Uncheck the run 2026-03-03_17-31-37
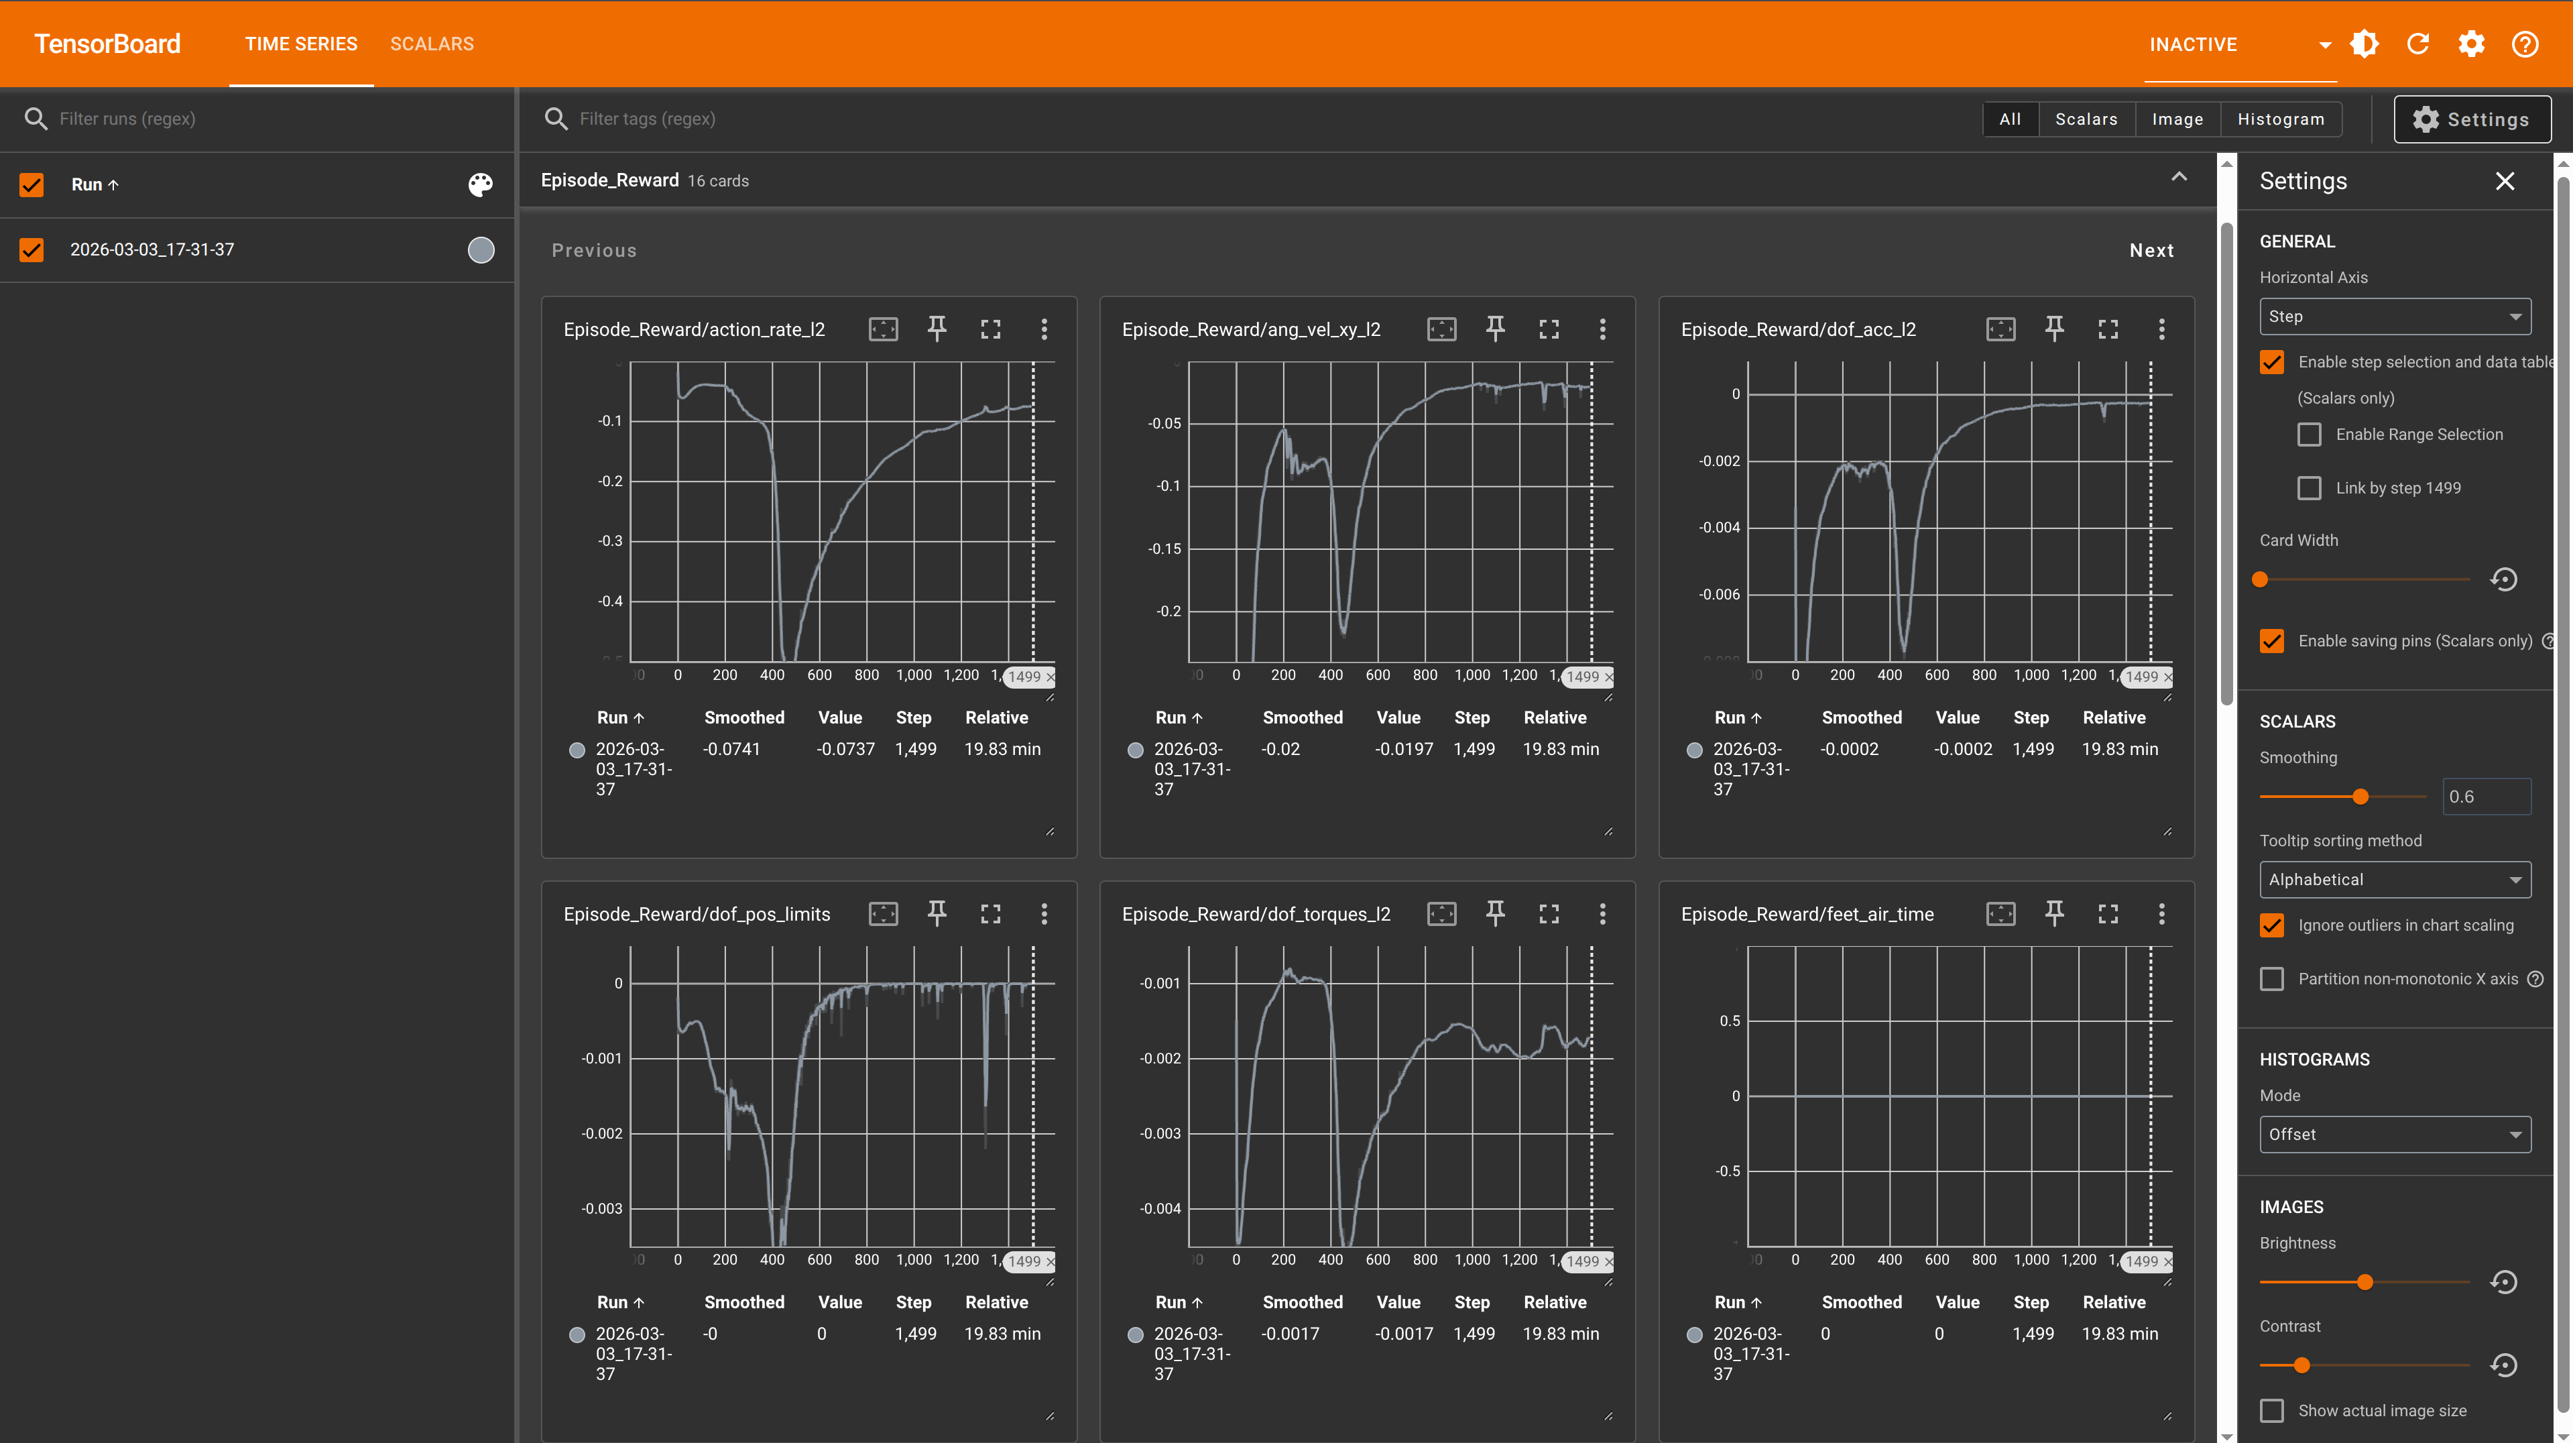Viewport: 2573px width, 1443px height. 32,249
